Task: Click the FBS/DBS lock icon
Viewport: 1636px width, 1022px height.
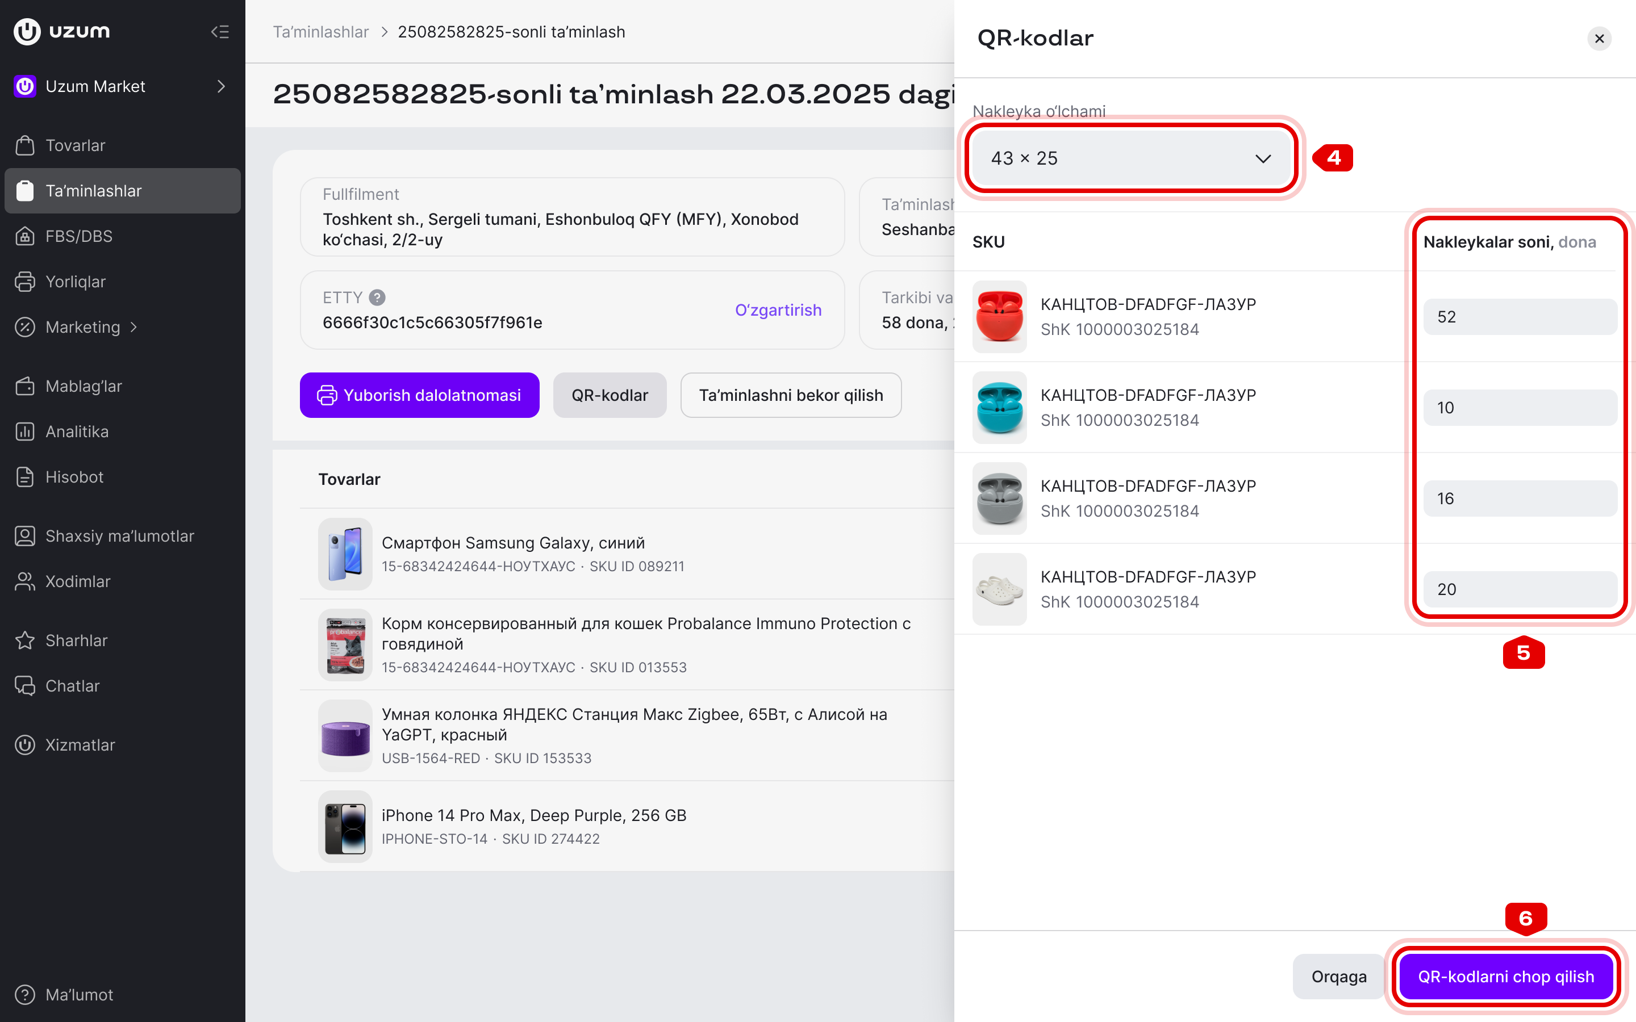Action: click(25, 236)
